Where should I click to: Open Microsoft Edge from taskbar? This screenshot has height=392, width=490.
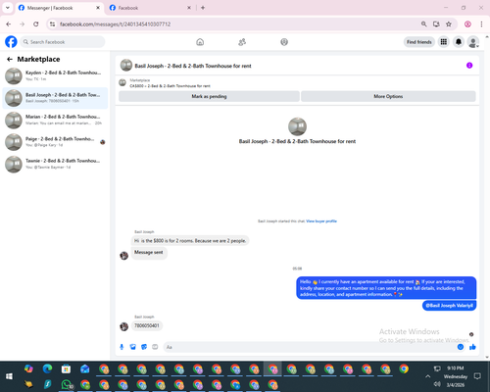coord(47,368)
